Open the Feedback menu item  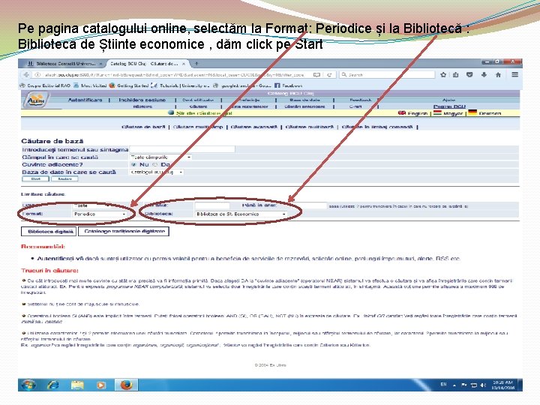click(360, 100)
